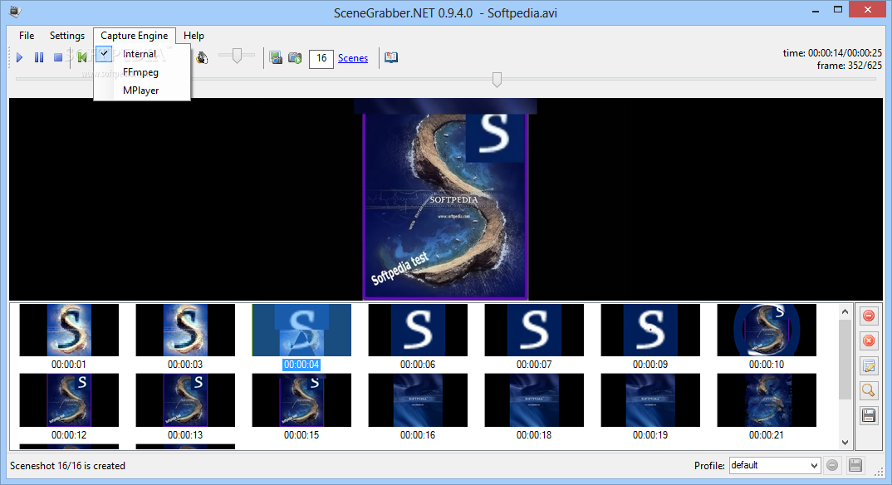Stop the video with the square button
The width and height of the screenshot is (892, 485).
(x=57, y=57)
